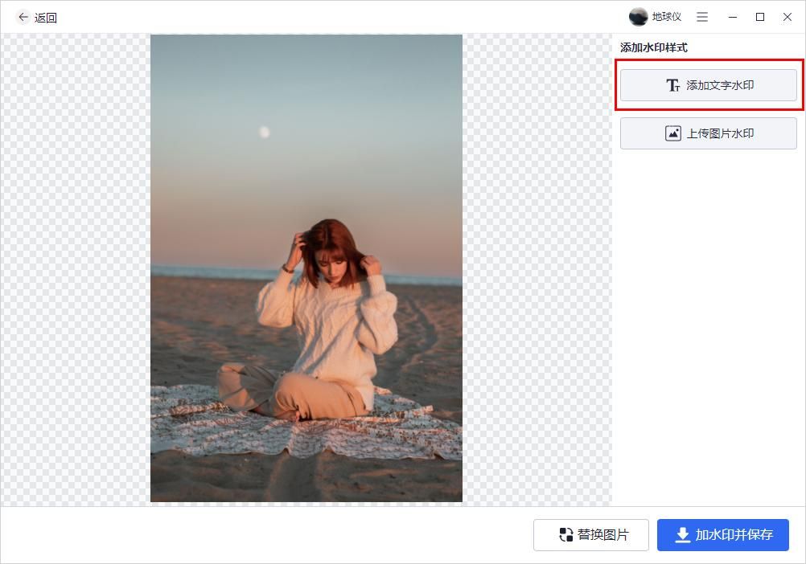The height and width of the screenshot is (564, 806).
Task: Open the hamburger menu icon
Action: pos(702,17)
